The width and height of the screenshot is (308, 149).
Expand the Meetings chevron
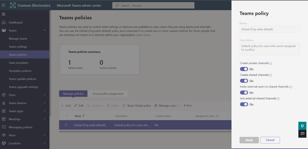pos(45,119)
